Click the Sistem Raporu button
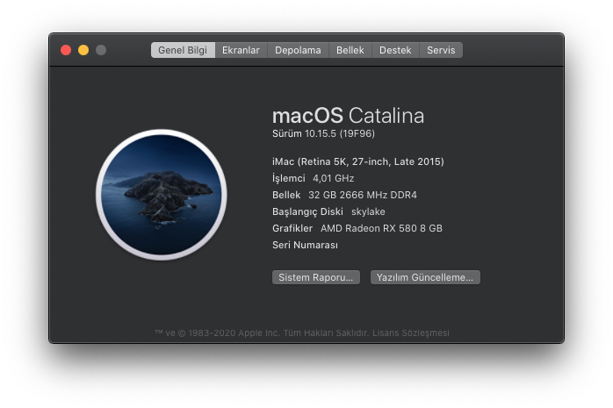The width and height of the screenshot is (613, 408). click(316, 277)
